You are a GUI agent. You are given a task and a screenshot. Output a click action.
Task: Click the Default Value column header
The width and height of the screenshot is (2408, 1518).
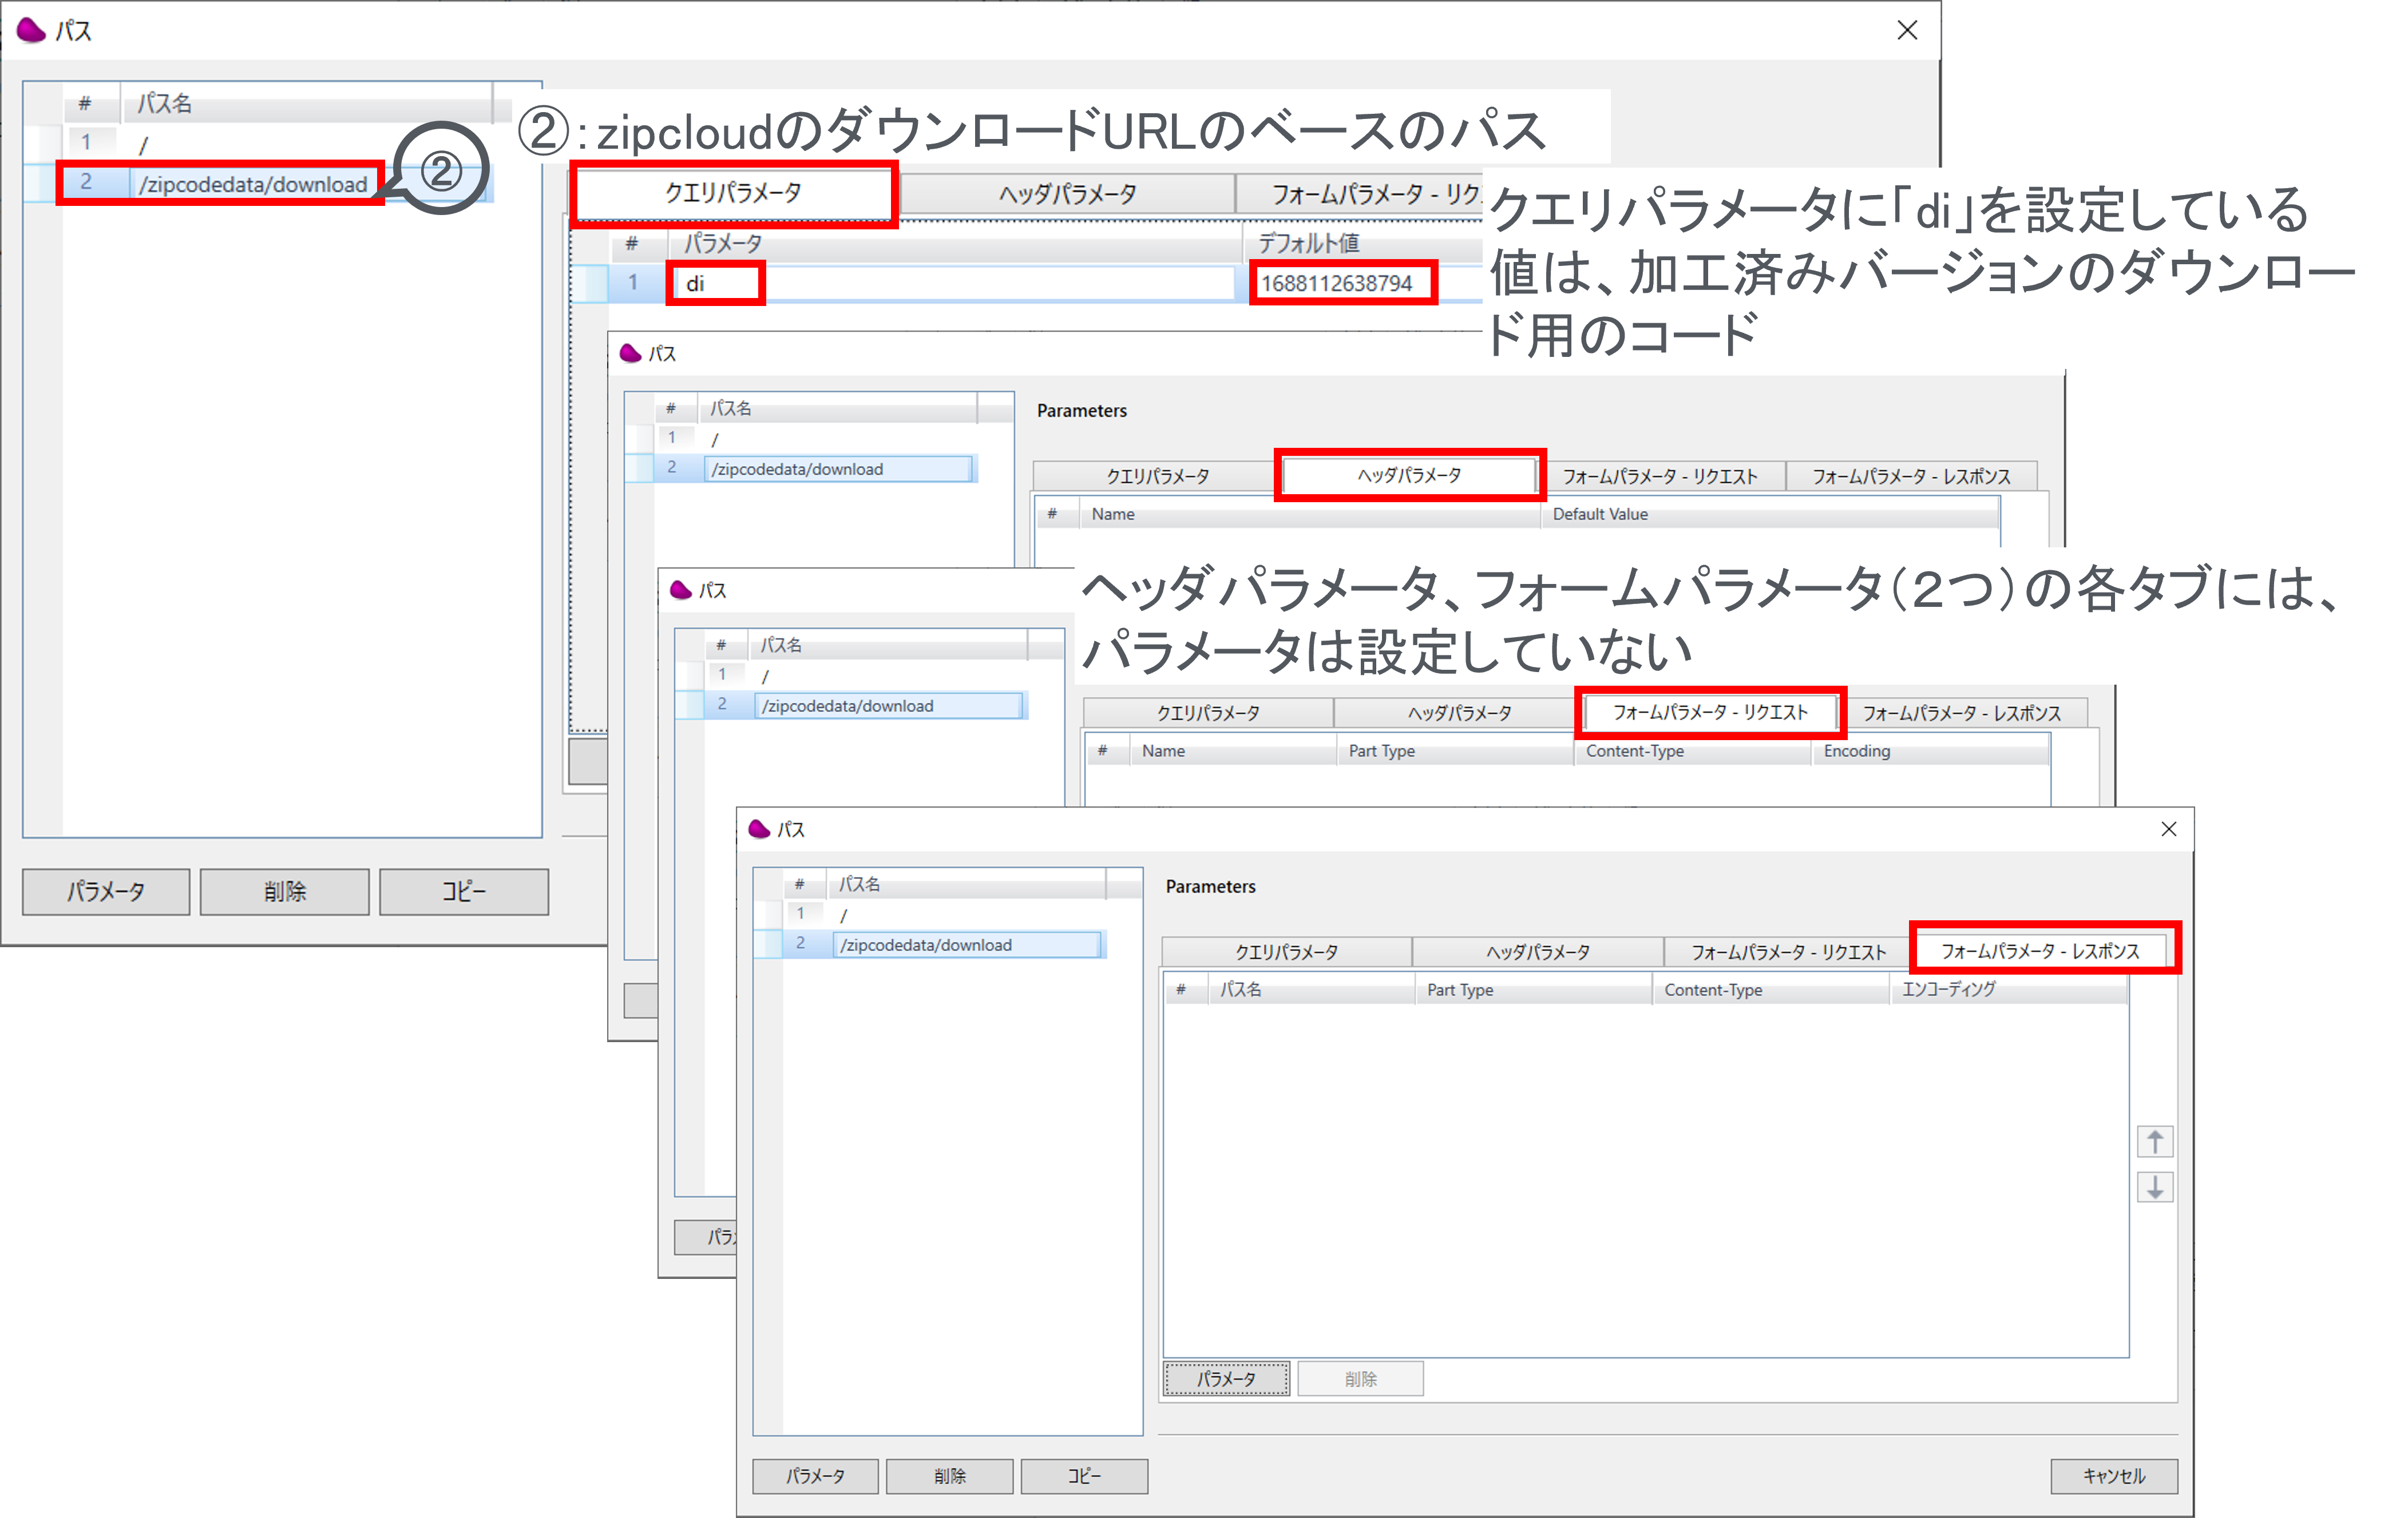(x=1770, y=514)
